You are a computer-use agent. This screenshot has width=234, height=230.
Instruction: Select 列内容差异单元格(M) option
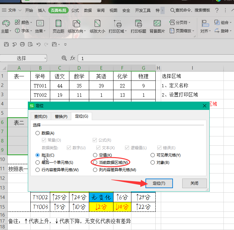(95, 170)
